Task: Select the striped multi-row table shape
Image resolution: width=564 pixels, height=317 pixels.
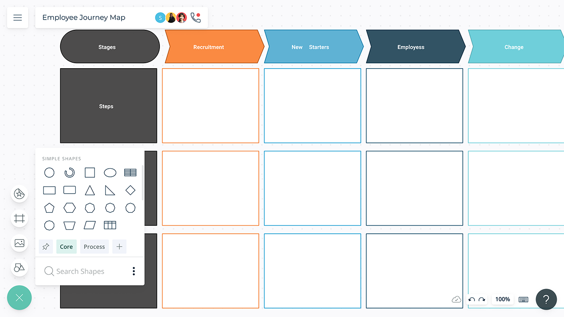Action: pos(130,173)
